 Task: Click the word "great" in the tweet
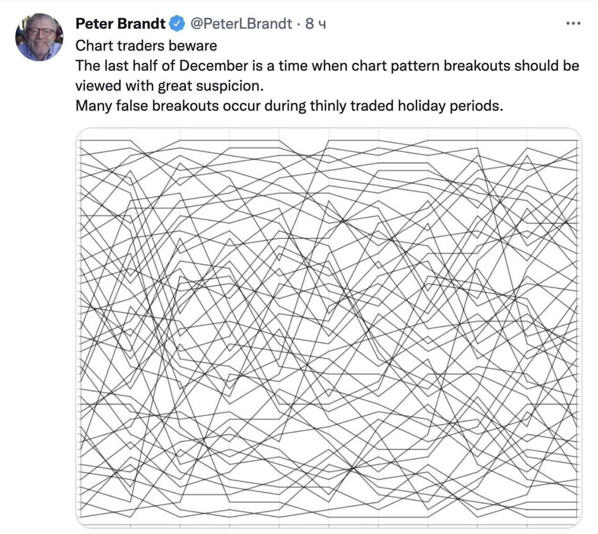click(x=175, y=86)
